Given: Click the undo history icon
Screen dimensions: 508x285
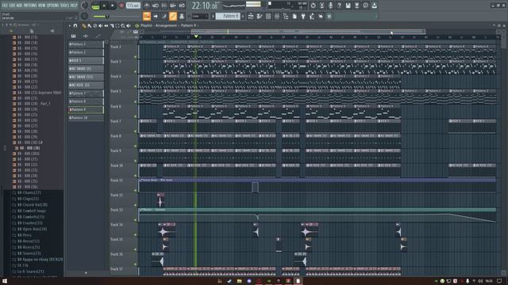Looking at the screenshot, I should [x=313, y=6].
